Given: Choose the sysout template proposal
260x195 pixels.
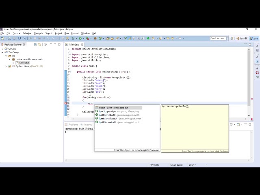Looking at the screenshot, I should point(119,108).
